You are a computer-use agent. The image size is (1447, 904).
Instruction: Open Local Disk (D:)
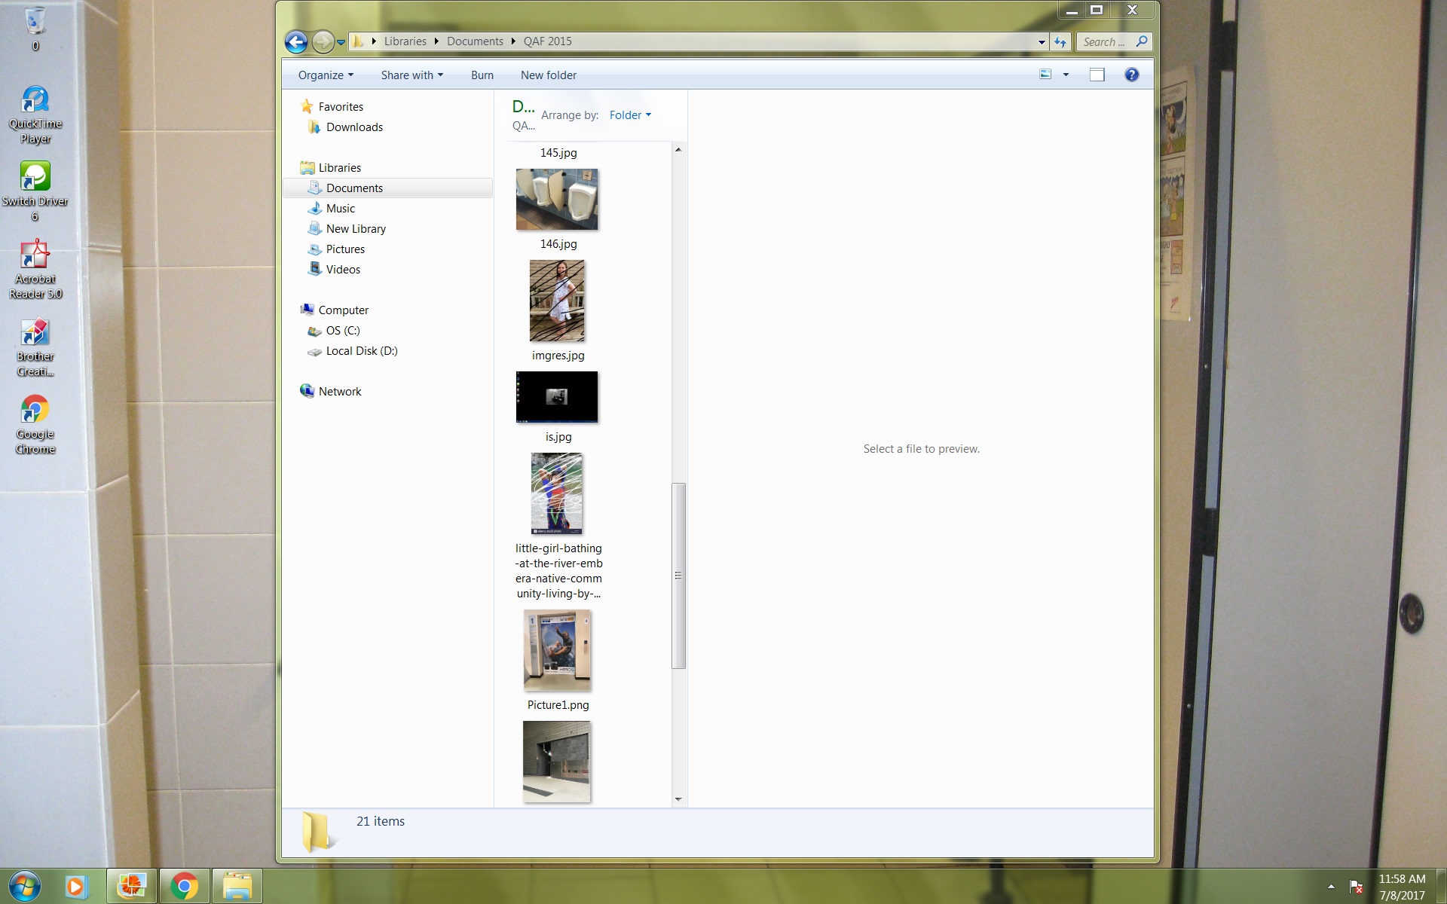click(362, 351)
